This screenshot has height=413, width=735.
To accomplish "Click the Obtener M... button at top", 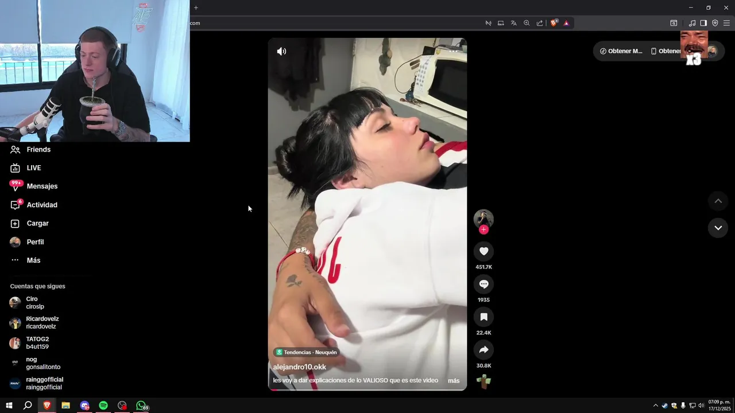I will [621, 51].
